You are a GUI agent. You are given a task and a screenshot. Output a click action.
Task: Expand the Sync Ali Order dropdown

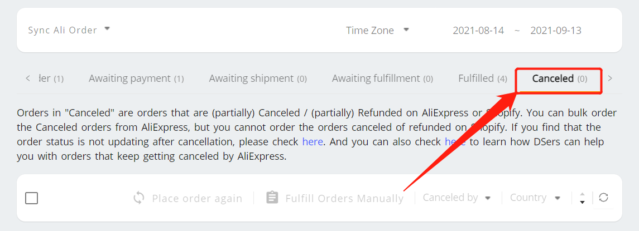(x=69, y=30)
